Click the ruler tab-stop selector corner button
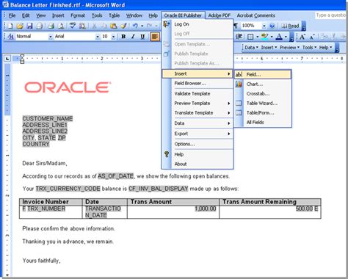Image resolution: width=348 pixels, height=279 pixels. tap(7, 59)
